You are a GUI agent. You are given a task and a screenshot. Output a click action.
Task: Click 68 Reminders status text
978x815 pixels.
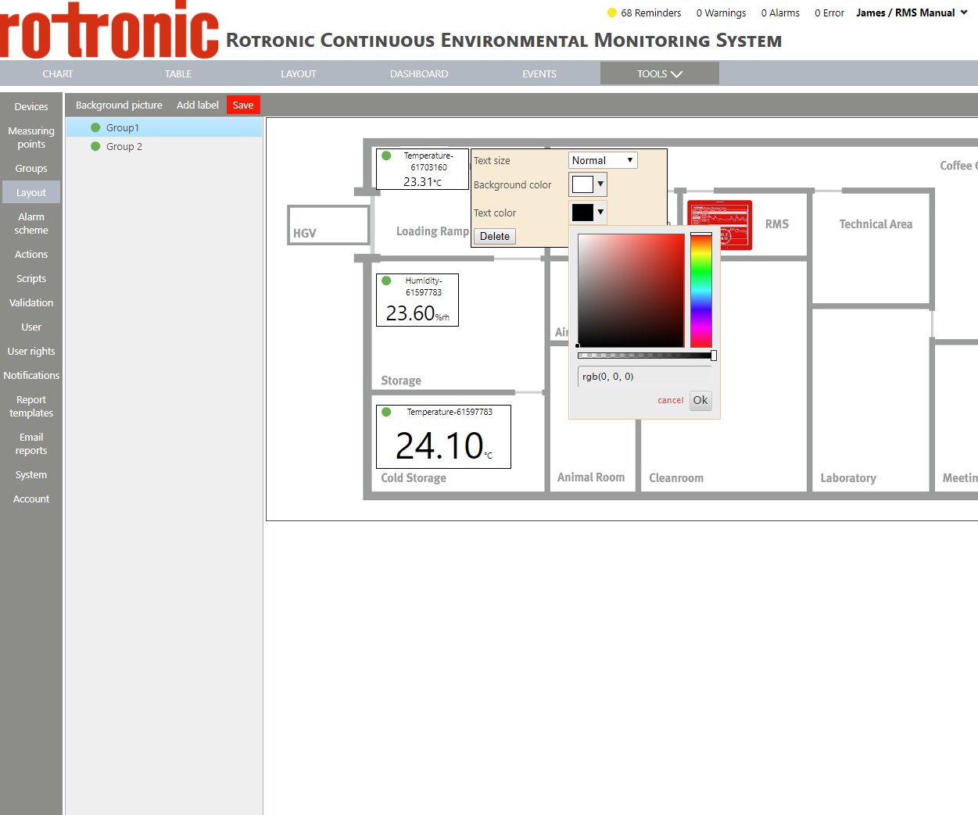point(651,13)
